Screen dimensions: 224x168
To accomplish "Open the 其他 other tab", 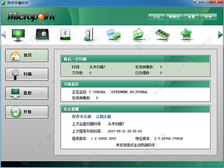I will [208, 17].
